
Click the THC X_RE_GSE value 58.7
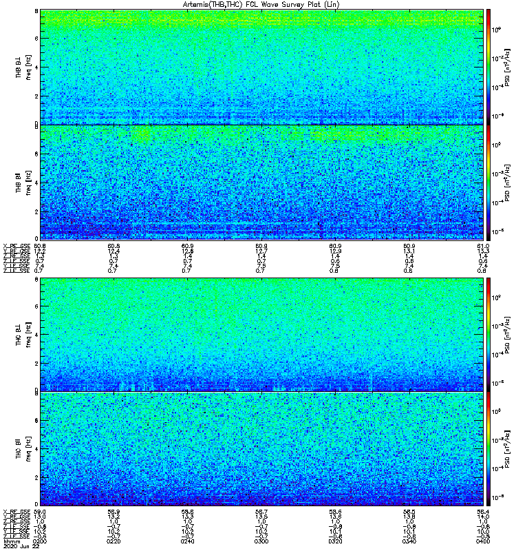tap(261, 512)
